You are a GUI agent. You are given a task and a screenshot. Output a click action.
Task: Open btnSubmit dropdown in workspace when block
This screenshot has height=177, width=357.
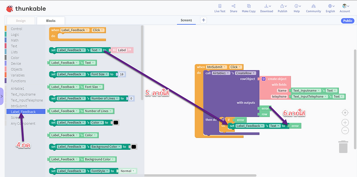click(216, 67)
